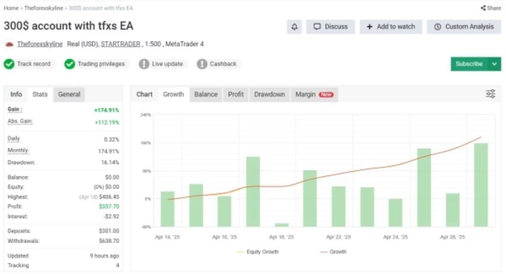The height and width of the screenshot is (274, 506).
Task: Click the last tallest growth bar
Action: tap(481, 185)
